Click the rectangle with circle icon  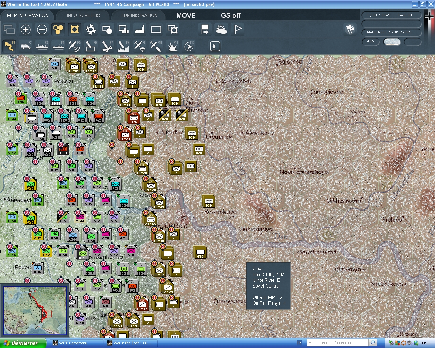(107, 30)
